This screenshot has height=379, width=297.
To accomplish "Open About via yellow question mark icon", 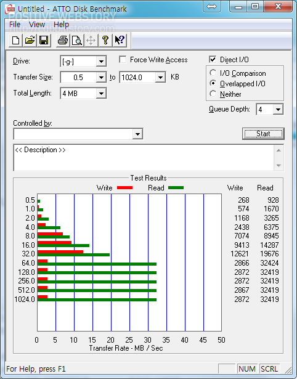I will point(105,40).
